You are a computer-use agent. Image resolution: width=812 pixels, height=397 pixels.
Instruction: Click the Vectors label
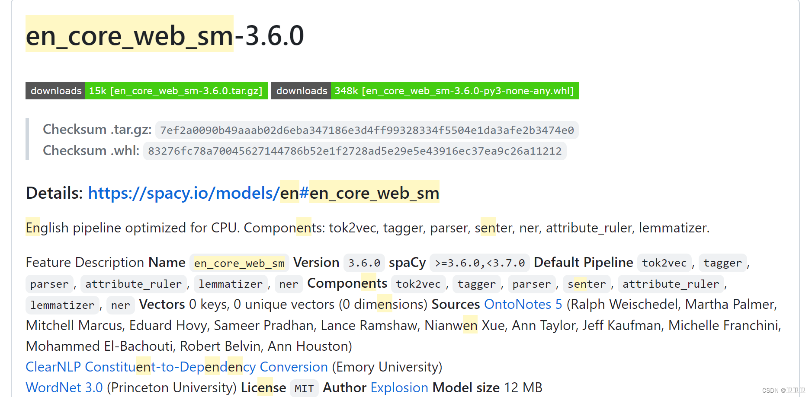click(162, 304)
